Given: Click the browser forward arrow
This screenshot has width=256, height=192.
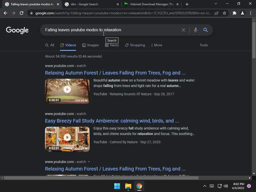Looking at the screenshot, I should (13, 13).
